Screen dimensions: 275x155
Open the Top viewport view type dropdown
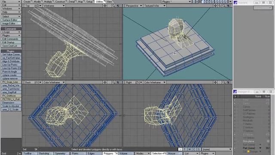click(x=33, y=6)
